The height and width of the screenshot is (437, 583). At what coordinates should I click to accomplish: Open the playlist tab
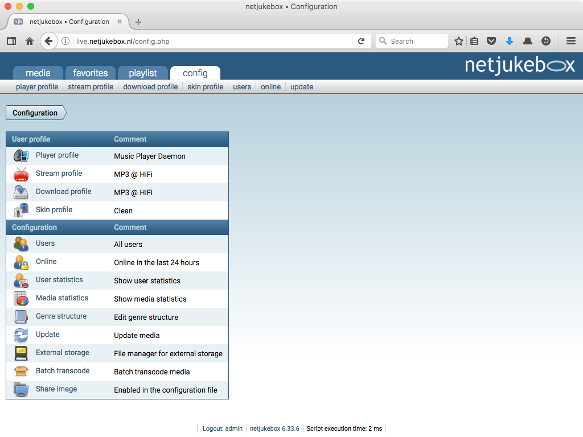click(x=142, y=73)
